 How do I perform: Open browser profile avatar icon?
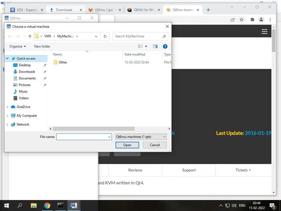click(x=261, y=20)
